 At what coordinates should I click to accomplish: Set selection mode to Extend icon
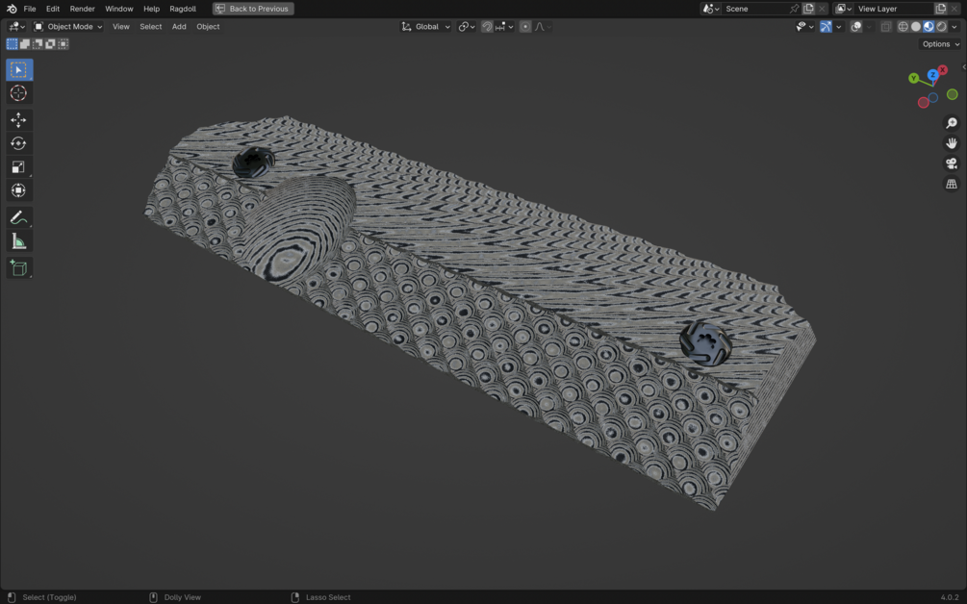25,43
